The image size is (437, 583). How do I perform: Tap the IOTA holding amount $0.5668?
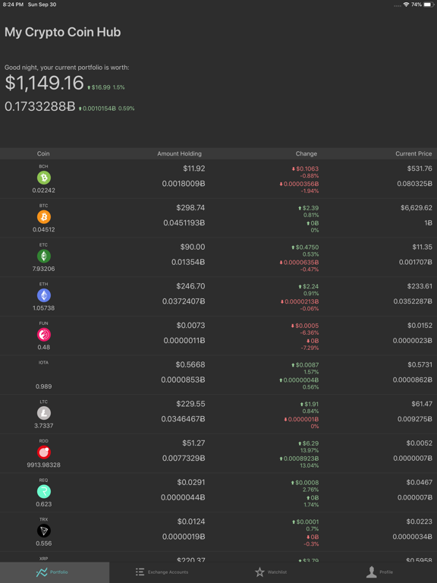[x=190, y=364]
